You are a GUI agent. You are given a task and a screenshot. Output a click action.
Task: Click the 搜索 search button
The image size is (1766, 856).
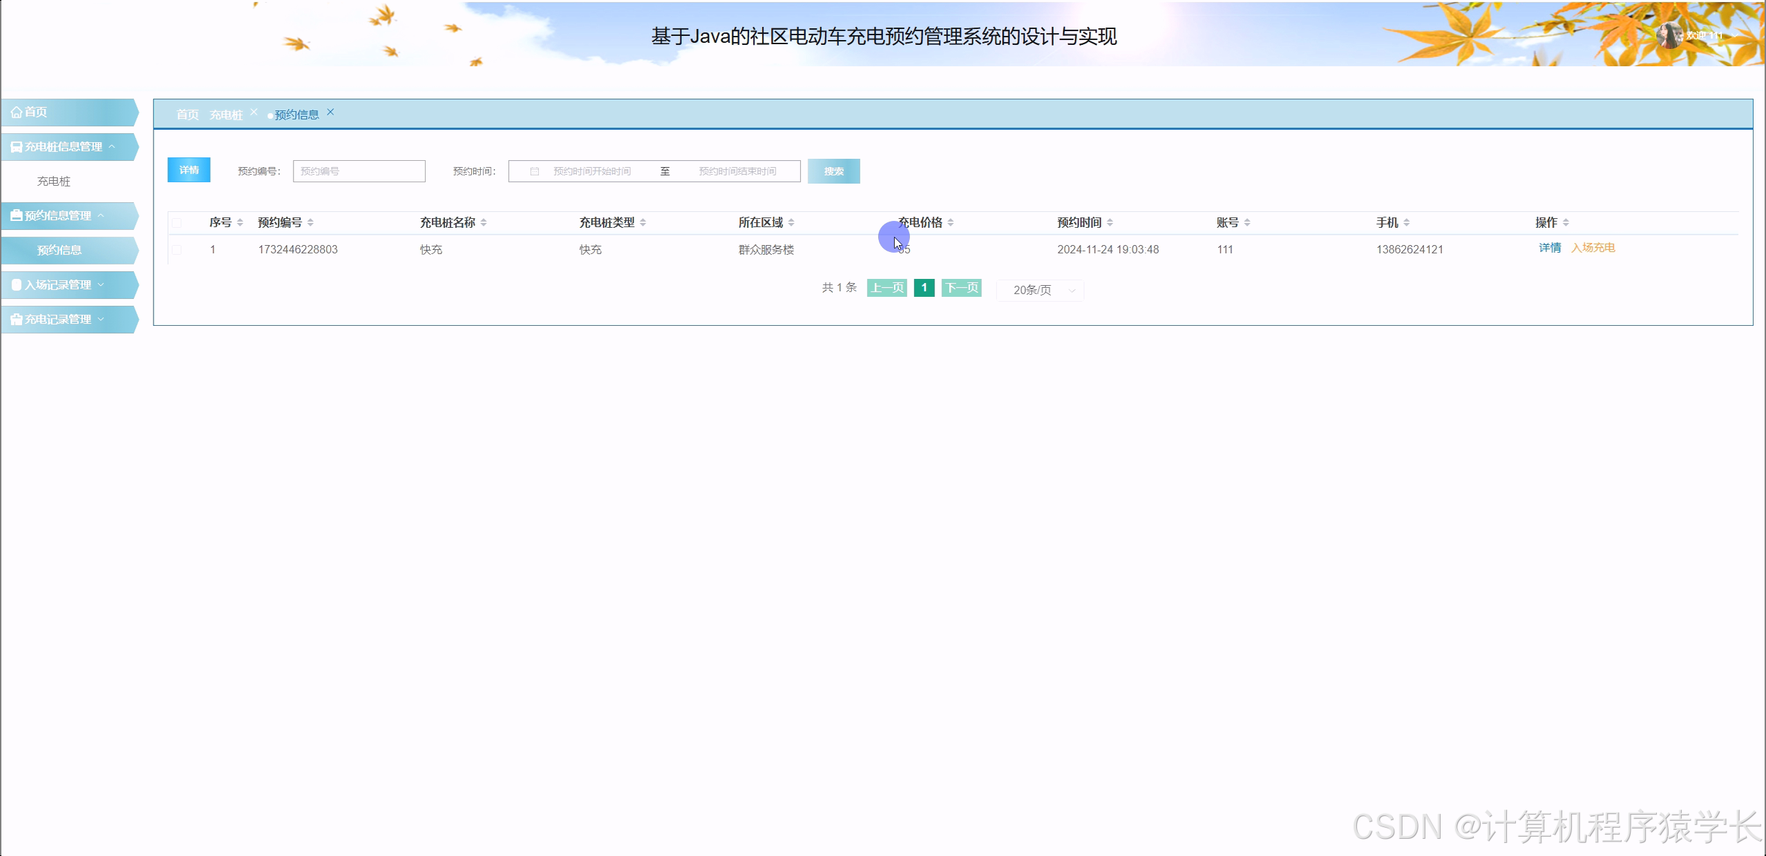tap(834, 171)
